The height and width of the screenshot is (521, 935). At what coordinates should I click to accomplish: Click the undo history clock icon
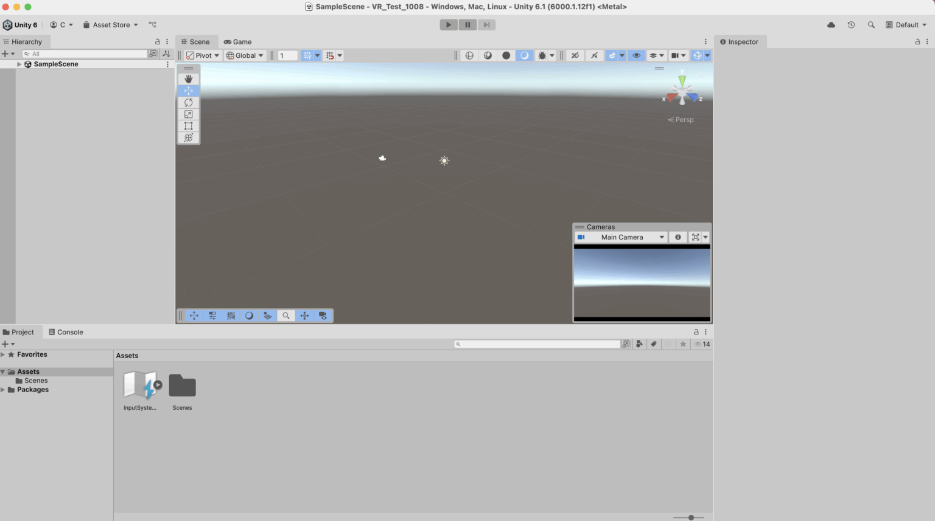(x=850, y=24)
